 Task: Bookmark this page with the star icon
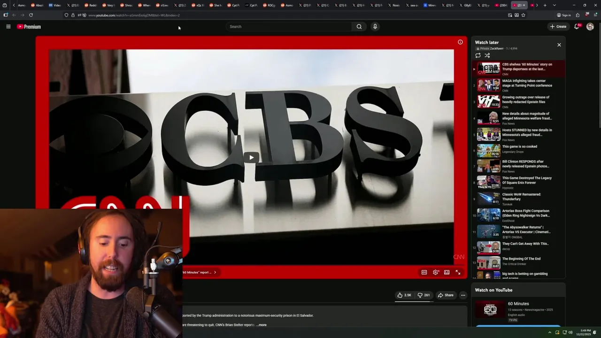pyautogui.click(x=523, y=15)
